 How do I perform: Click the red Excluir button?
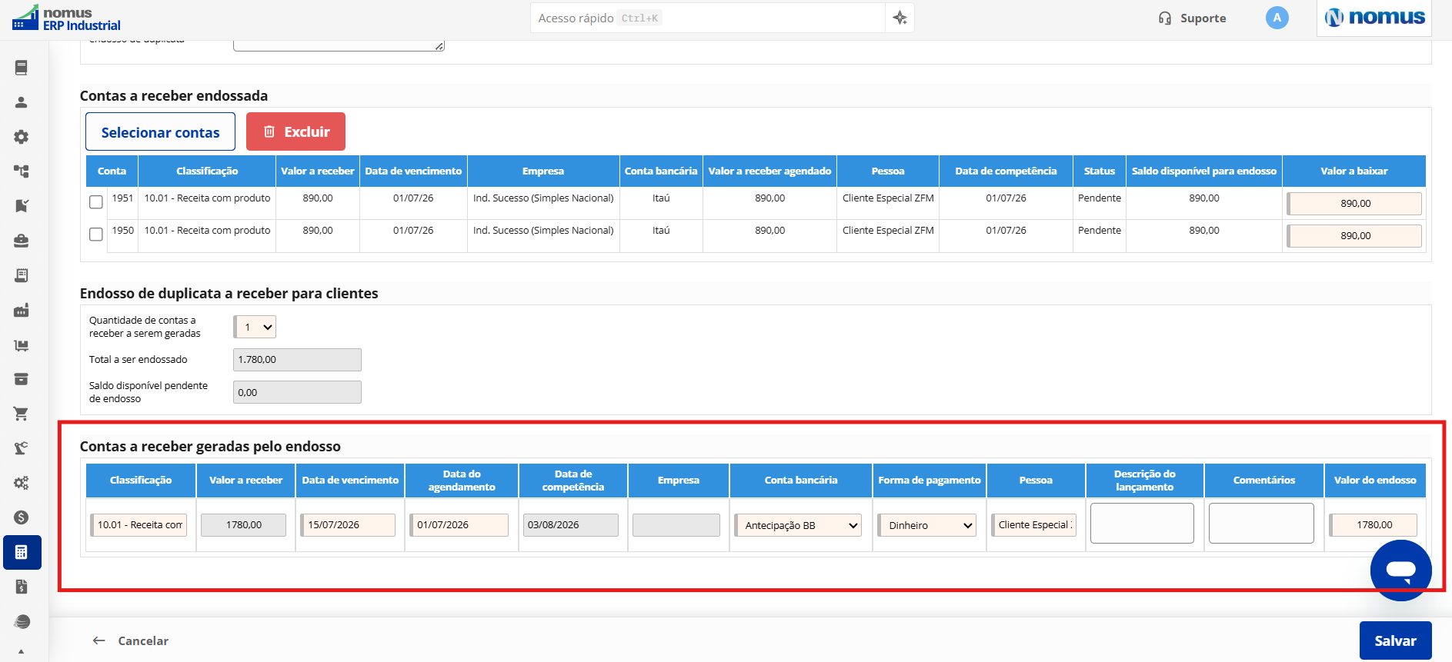pyautogui.click(x=295, y=131)
